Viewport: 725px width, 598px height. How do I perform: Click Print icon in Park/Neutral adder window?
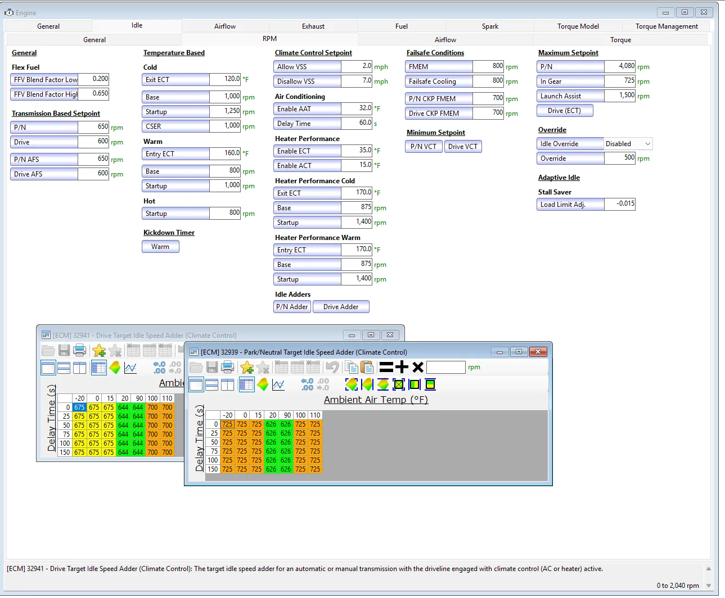[x=228, y=368]
